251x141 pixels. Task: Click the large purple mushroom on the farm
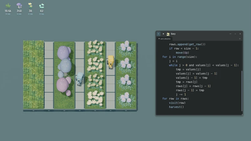(63, 52)
